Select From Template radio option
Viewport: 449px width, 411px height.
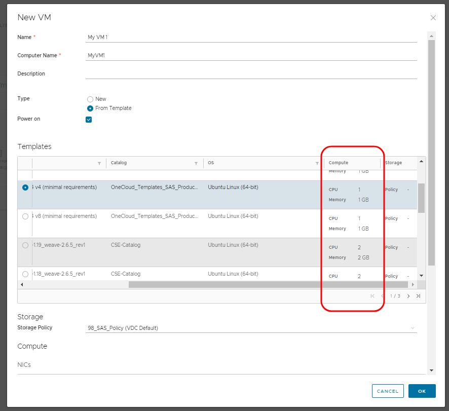[x=90, y=108]
